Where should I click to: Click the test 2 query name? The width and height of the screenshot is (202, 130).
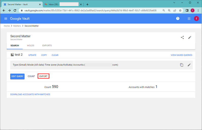[19, 55]
